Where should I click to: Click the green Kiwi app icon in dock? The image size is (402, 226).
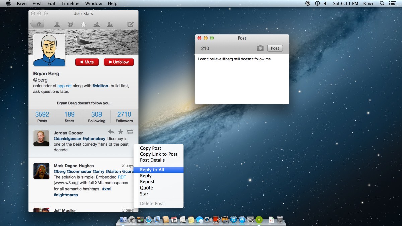click(x=259, y=220)
